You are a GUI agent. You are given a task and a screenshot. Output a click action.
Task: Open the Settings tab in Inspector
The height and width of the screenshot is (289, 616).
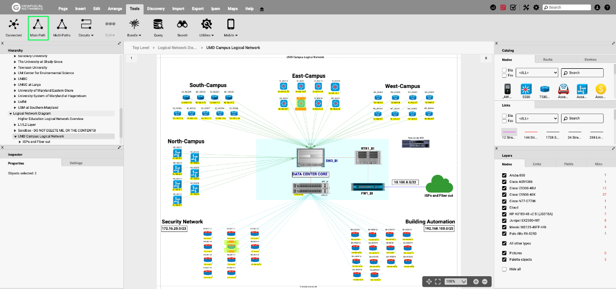[x=76, y=163]
